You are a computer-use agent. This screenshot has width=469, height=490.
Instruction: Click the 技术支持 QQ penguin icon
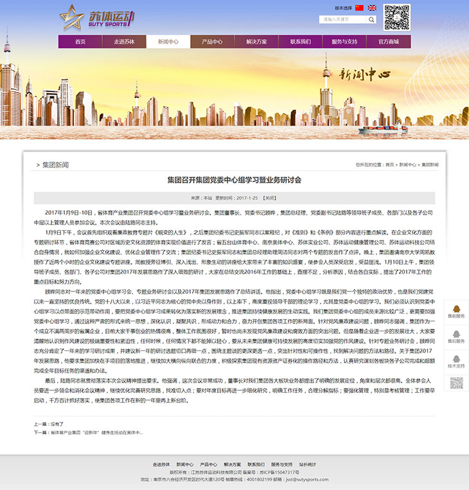(x=457, y=359)
